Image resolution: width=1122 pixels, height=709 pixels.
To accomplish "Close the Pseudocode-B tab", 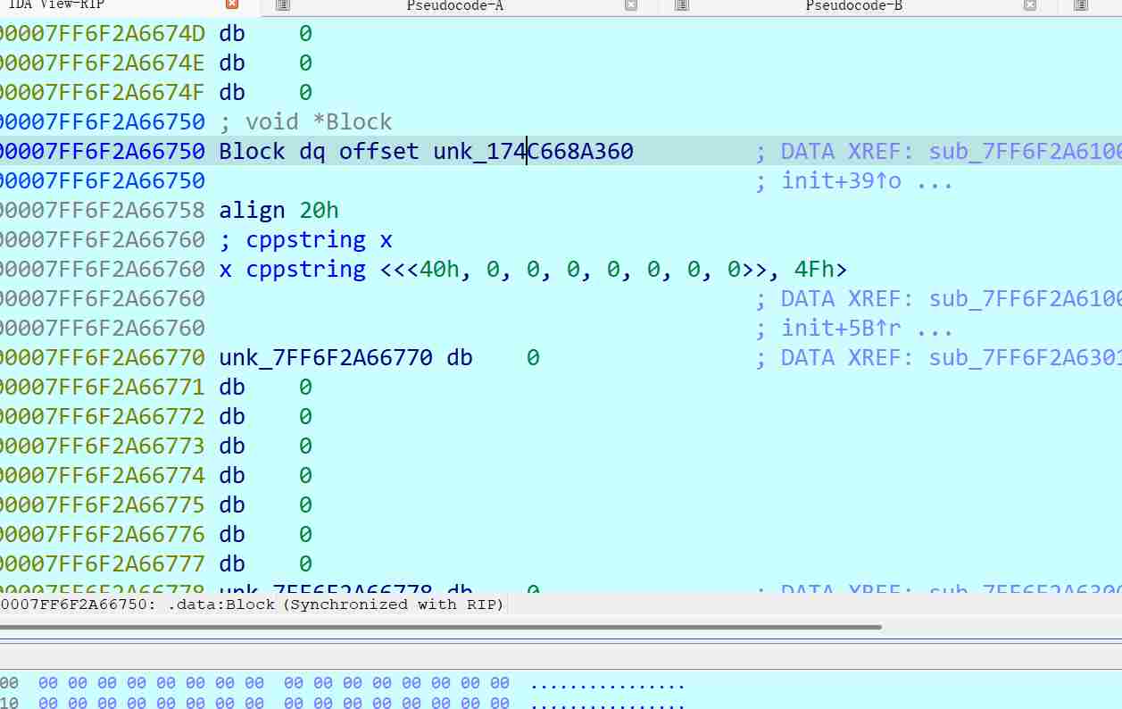I will tap(1030, 5).
